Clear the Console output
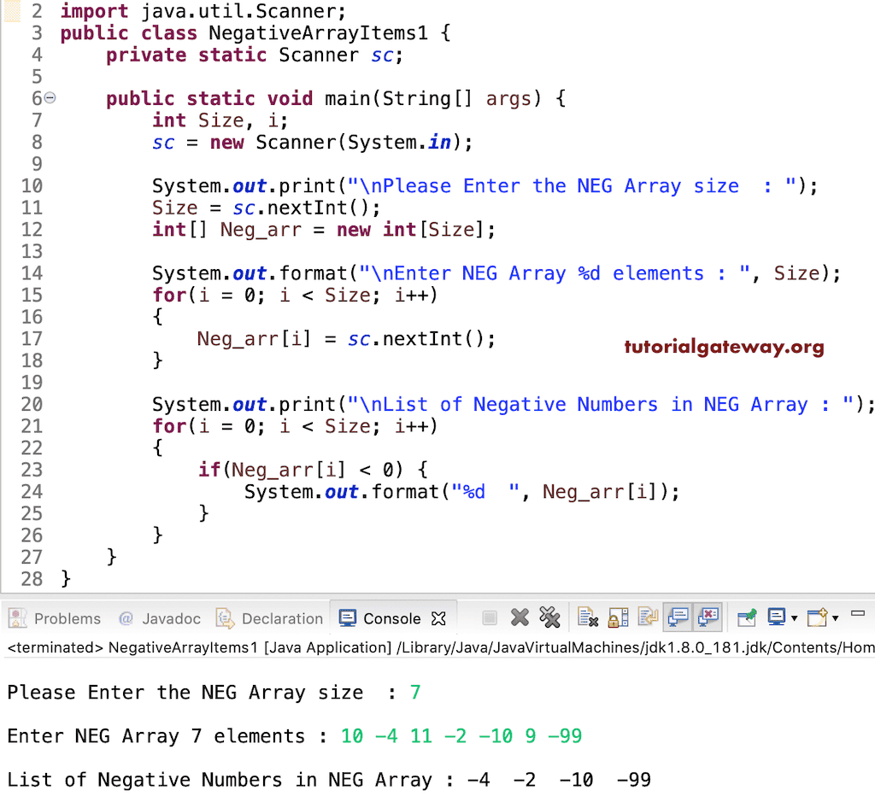The width and height of the screenshot is (875, 796). pos(588,617)
